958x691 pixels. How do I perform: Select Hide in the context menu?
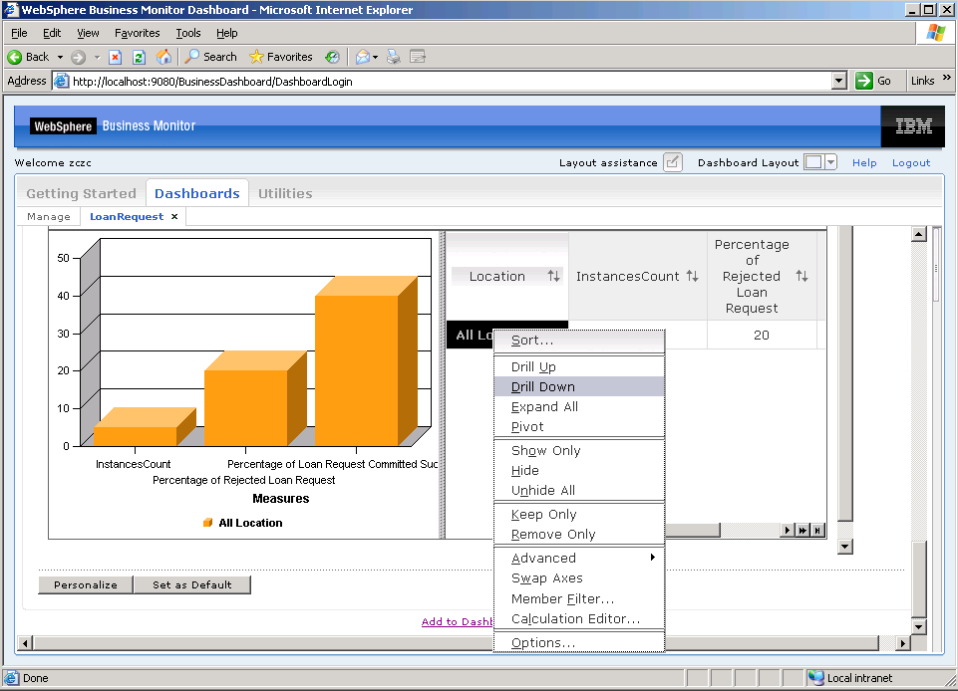(578, 471)
